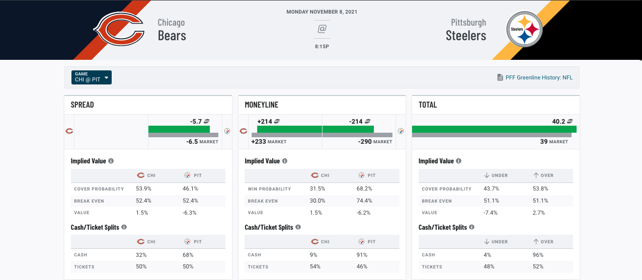Click the Steelers team name in header
Image resolution: width=642 pixels, height=280 pixels.
click(x=466, y=30)
